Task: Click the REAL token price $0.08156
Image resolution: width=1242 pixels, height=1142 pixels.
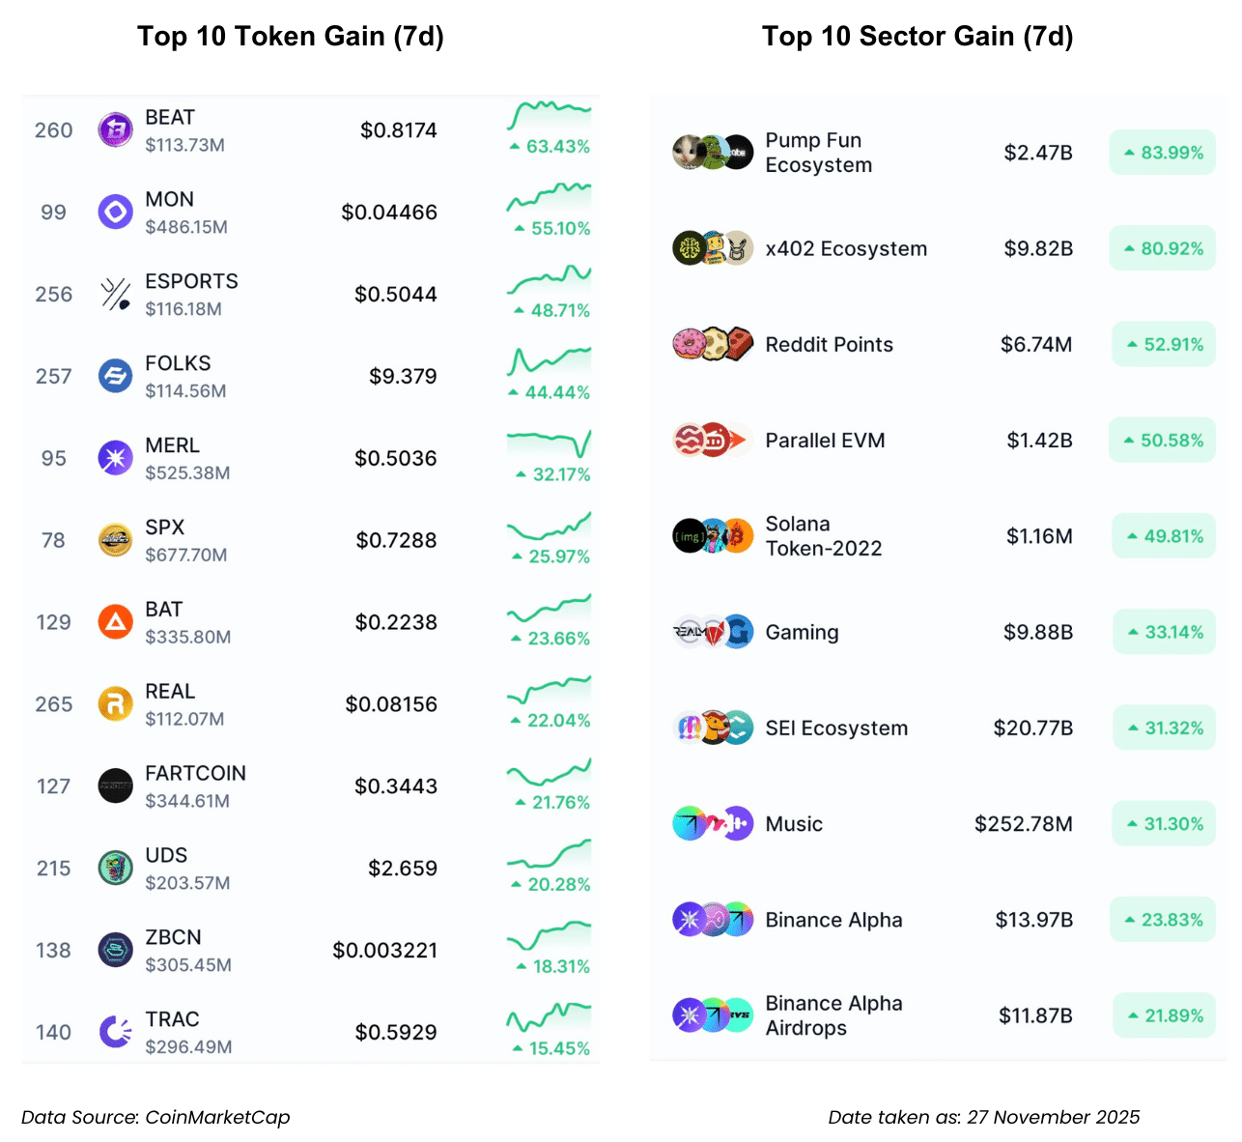Action: tap(391, 704)
